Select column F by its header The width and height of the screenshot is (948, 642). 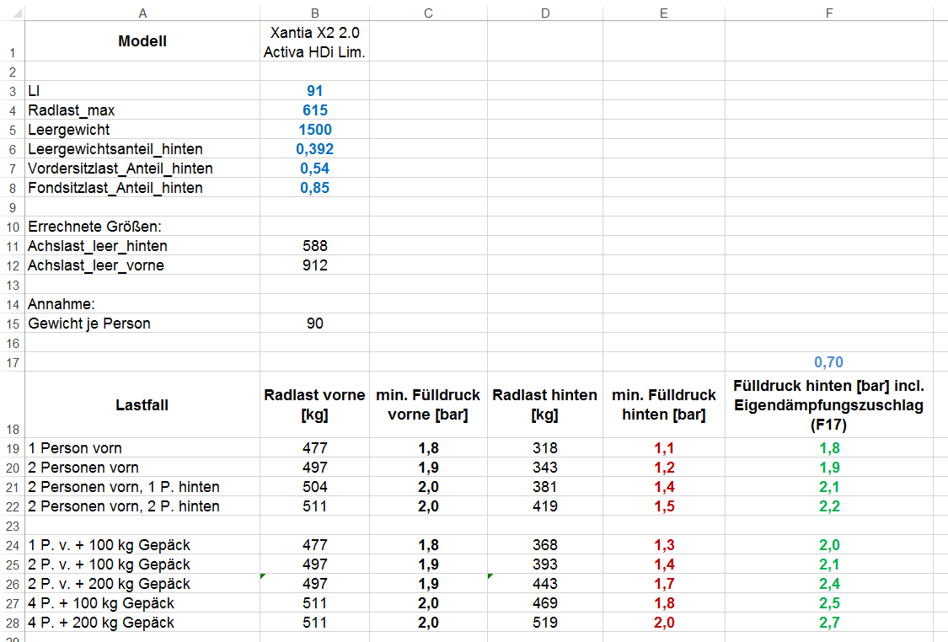click(829, 13)
